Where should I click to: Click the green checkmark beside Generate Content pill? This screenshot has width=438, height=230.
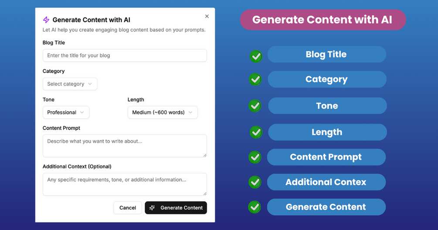click(x=255, y=207)
